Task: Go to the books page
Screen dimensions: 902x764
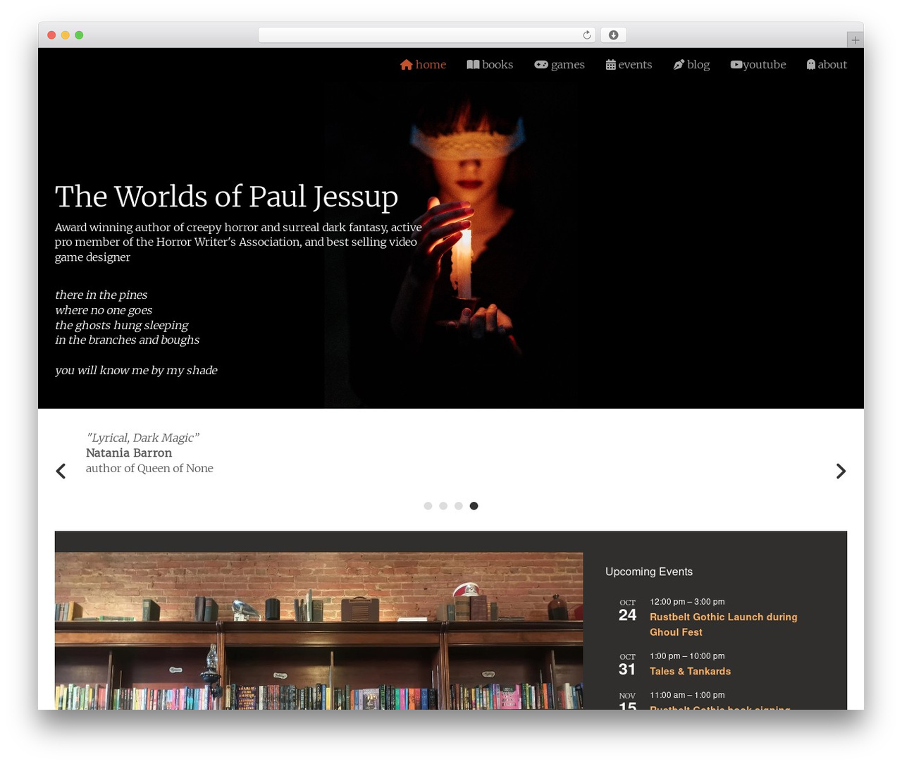Action: coord(490,65)
